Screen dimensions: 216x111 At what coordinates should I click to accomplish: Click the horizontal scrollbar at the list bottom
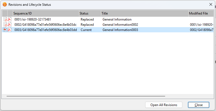coord(86,96)
